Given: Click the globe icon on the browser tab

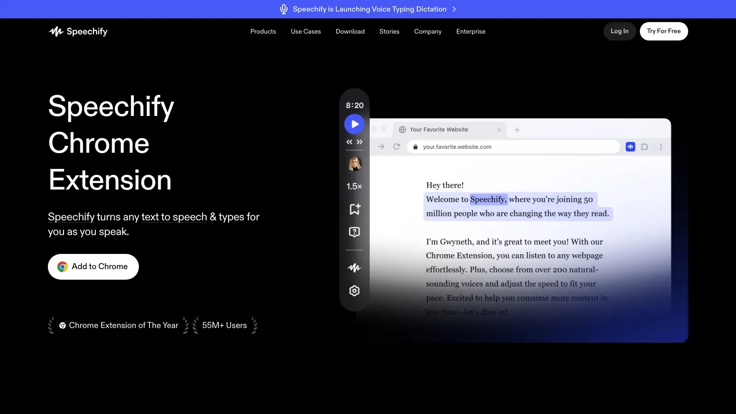Looking at the screenshot, I should [x=402, y=130].
